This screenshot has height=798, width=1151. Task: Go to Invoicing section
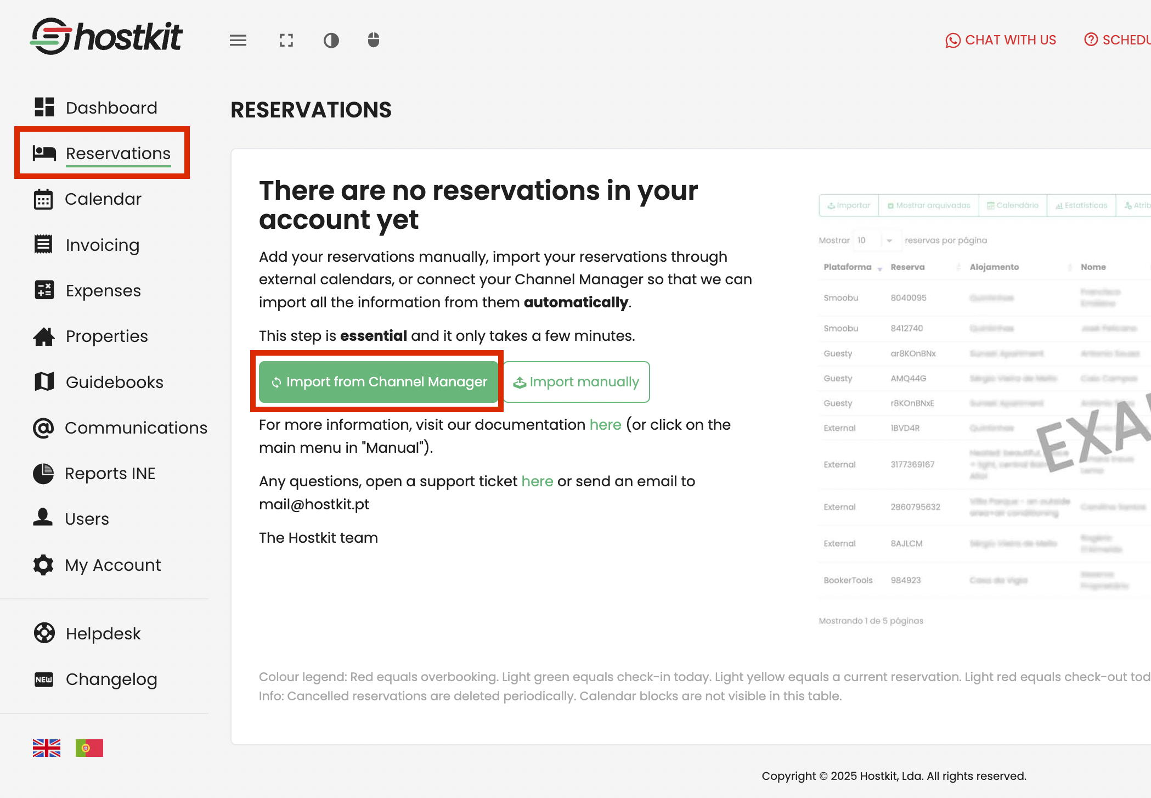pyautogui.click(x=102, y=245)
